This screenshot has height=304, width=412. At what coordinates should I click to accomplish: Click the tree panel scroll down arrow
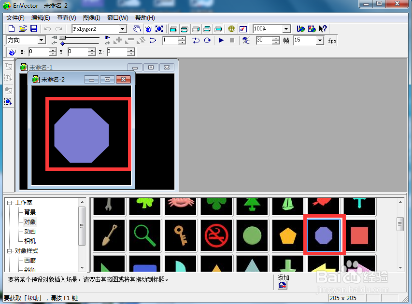pos(82,268)
